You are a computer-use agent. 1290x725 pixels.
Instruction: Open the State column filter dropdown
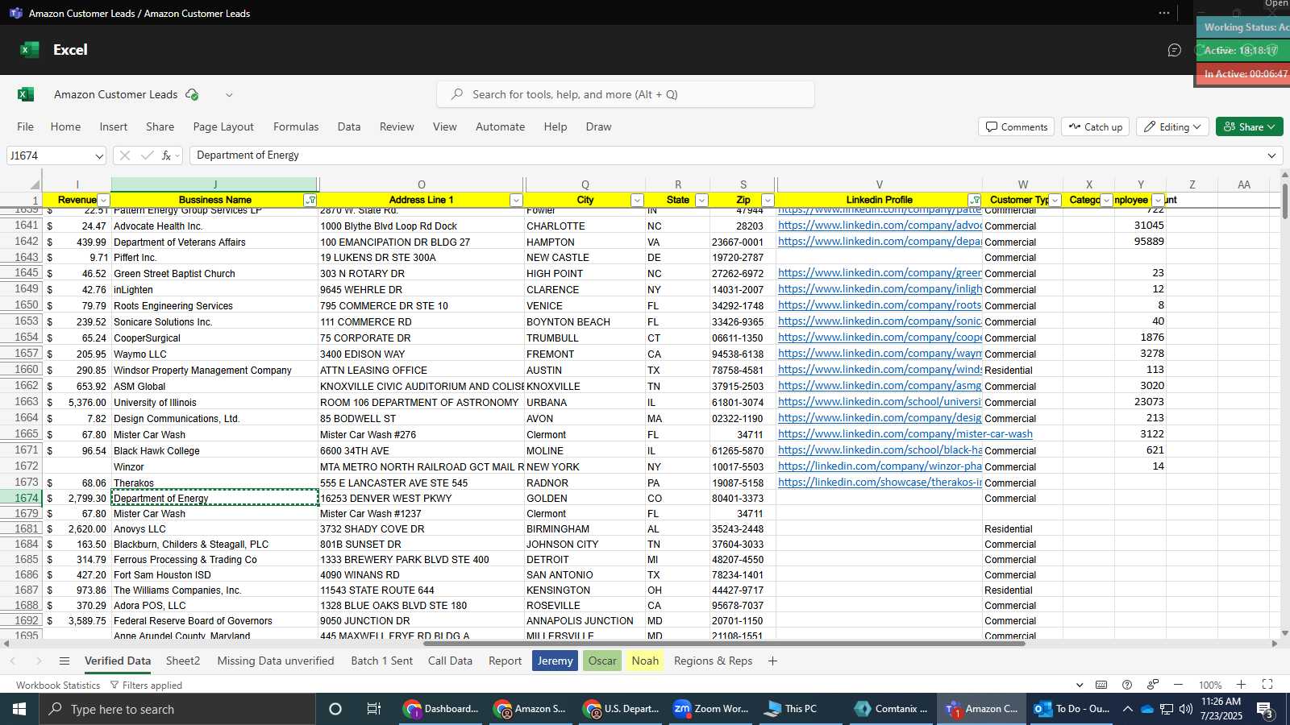pyautogui.click(x=701, y=201)
